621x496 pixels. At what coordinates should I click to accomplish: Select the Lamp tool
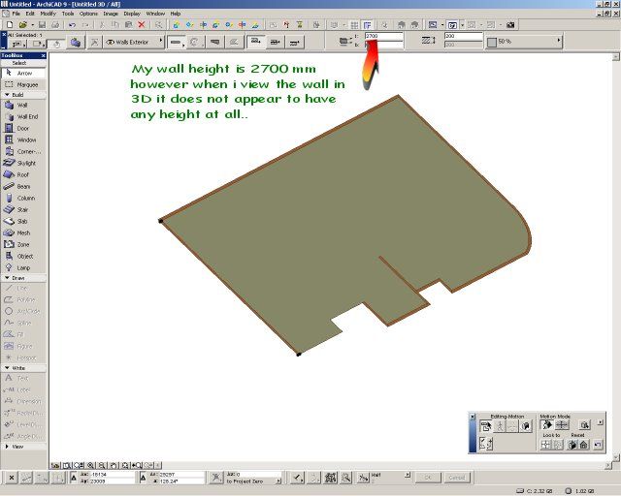[x=23, y=267]
